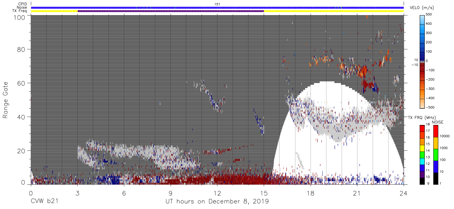This screenshot has height=209, width=454.
Task: Click the 18 hour tick on UT axis
Action: point(310,194)
